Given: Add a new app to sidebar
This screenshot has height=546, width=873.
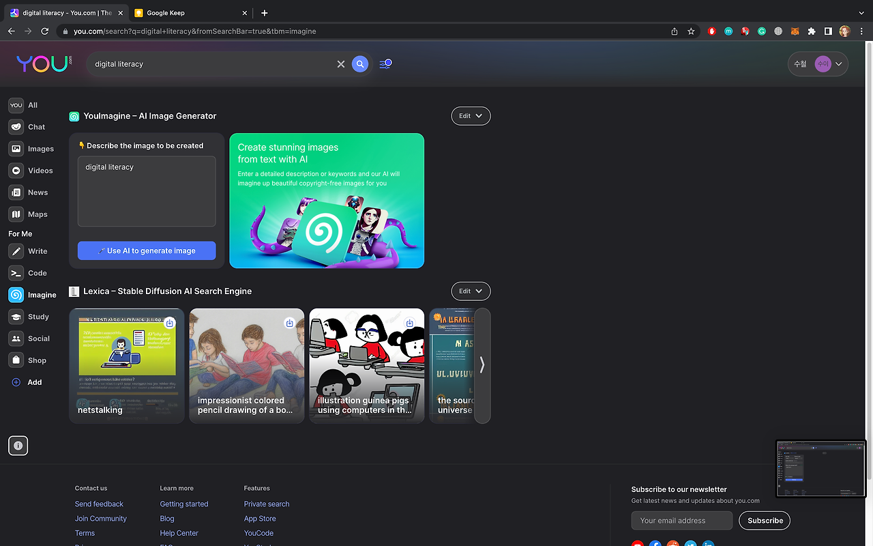Looking at the screenshot, I should click(27, 382).
